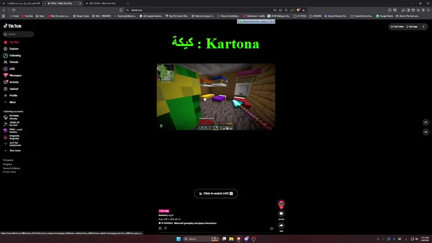Open the Brave Shields icon
This screenshot has width=432, height=243.
[x=298, y=10]
